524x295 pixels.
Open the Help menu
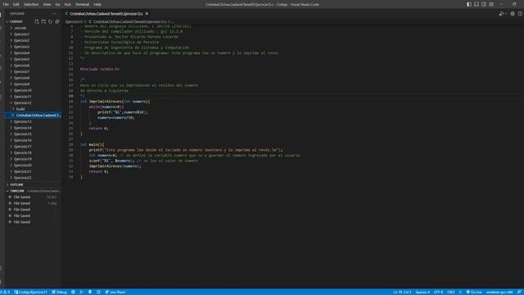97,4
